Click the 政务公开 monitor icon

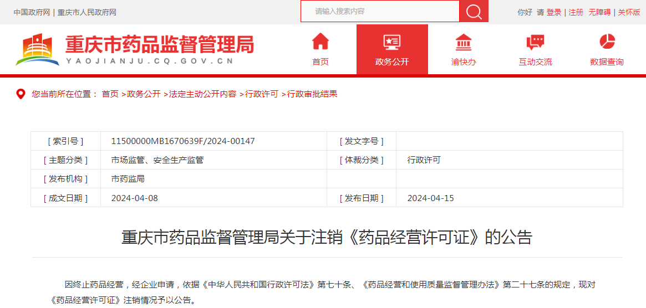tap(391, 42)
